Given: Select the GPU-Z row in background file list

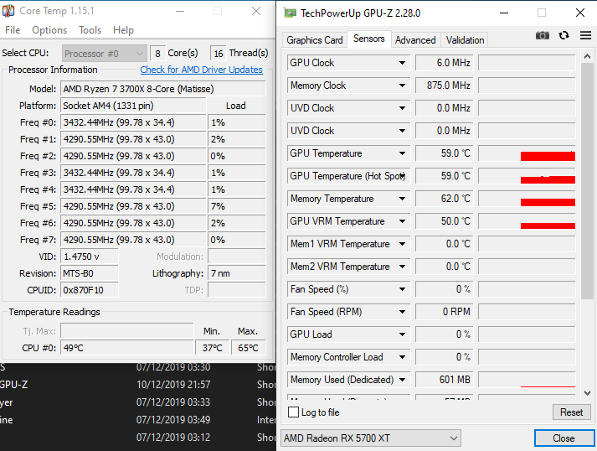Looking at the screenshot, I should (138, 384).
